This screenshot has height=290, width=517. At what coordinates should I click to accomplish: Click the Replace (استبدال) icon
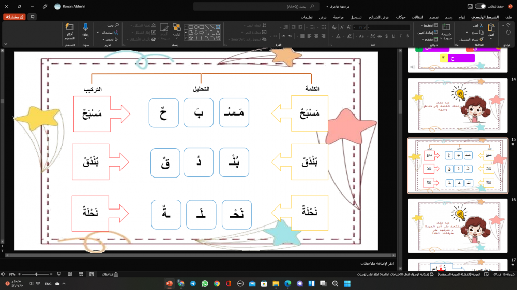point(116,33)
